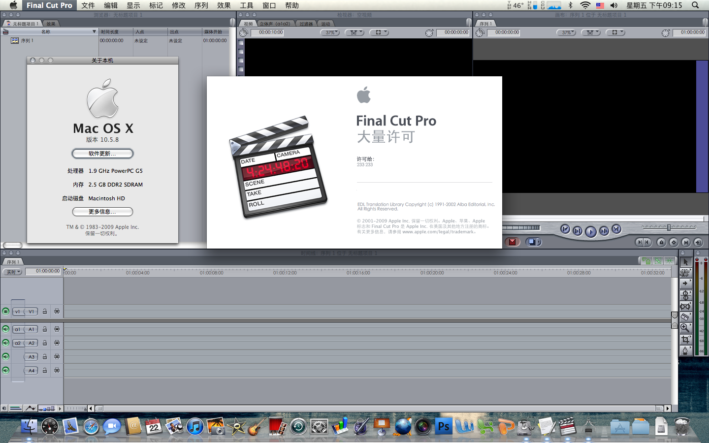The height and width of the screenshot is (443, 709).
Task: Open the 实时 (RT) dropdown in Timeline
Action: tap(12, 272)
